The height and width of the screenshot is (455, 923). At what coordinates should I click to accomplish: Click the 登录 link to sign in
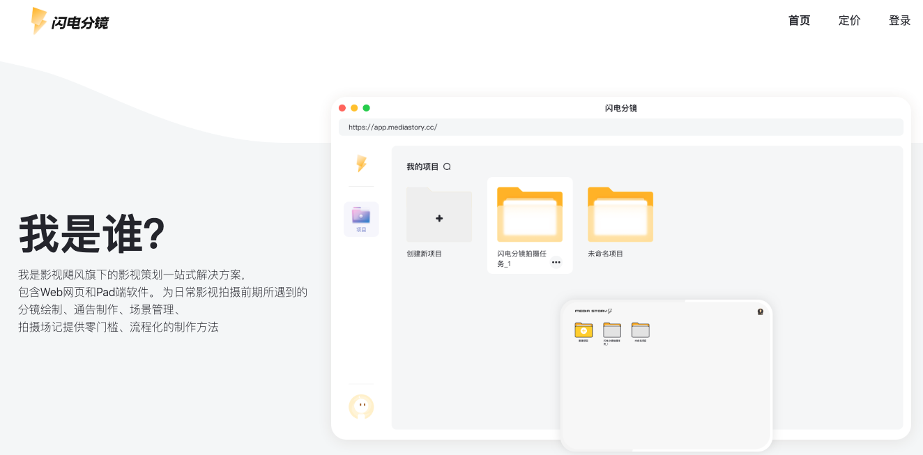tap(899, 20)
